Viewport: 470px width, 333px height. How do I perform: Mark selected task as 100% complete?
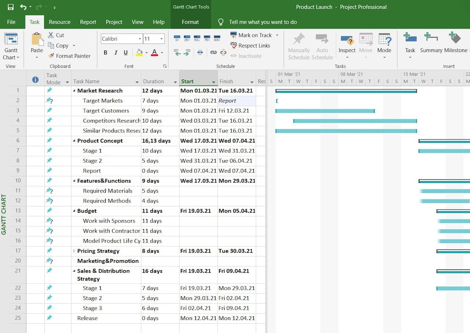(217, 37)
